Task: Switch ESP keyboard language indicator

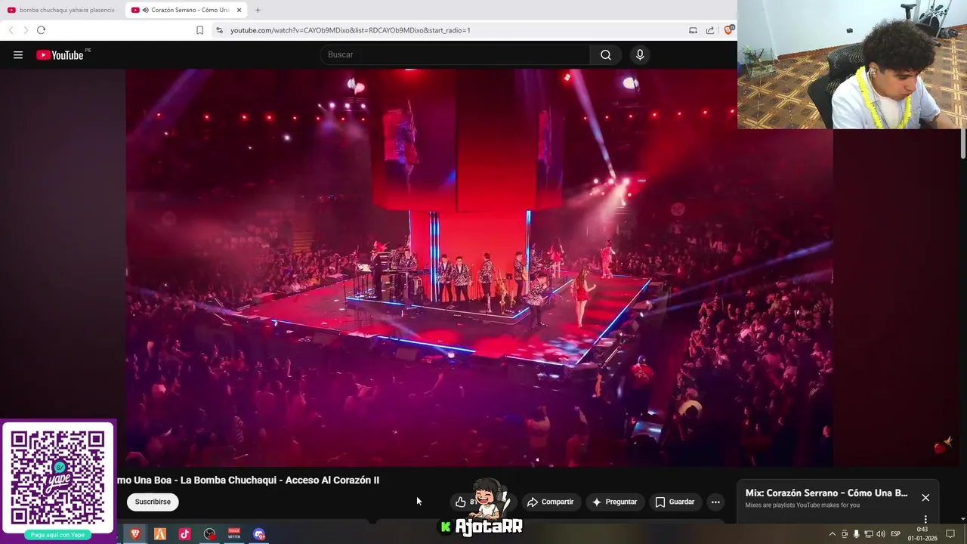Action: 895,534
